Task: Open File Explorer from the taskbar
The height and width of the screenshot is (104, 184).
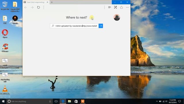Action: point(70,101)
